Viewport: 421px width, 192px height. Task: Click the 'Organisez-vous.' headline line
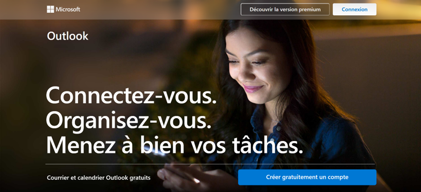click(x=128, y=121)
